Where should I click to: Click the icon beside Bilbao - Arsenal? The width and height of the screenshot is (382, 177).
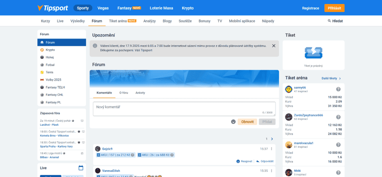82,153
